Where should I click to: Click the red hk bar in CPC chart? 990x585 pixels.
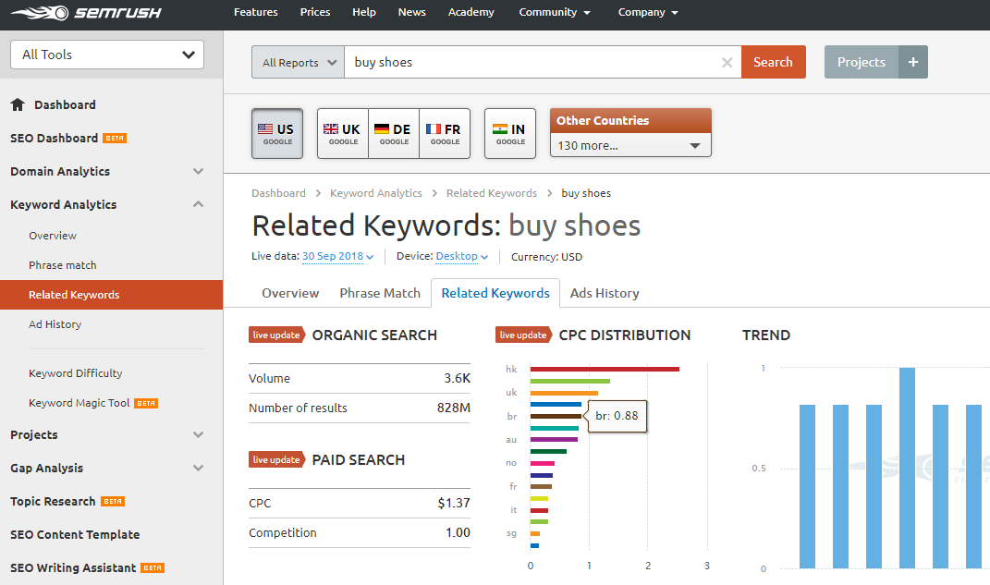pyautogui.click(x=605, y=369)
